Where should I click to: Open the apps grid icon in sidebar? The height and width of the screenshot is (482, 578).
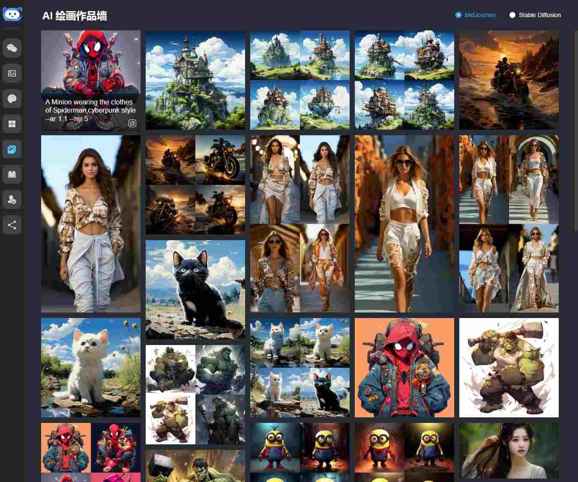(x=12, y=124)
